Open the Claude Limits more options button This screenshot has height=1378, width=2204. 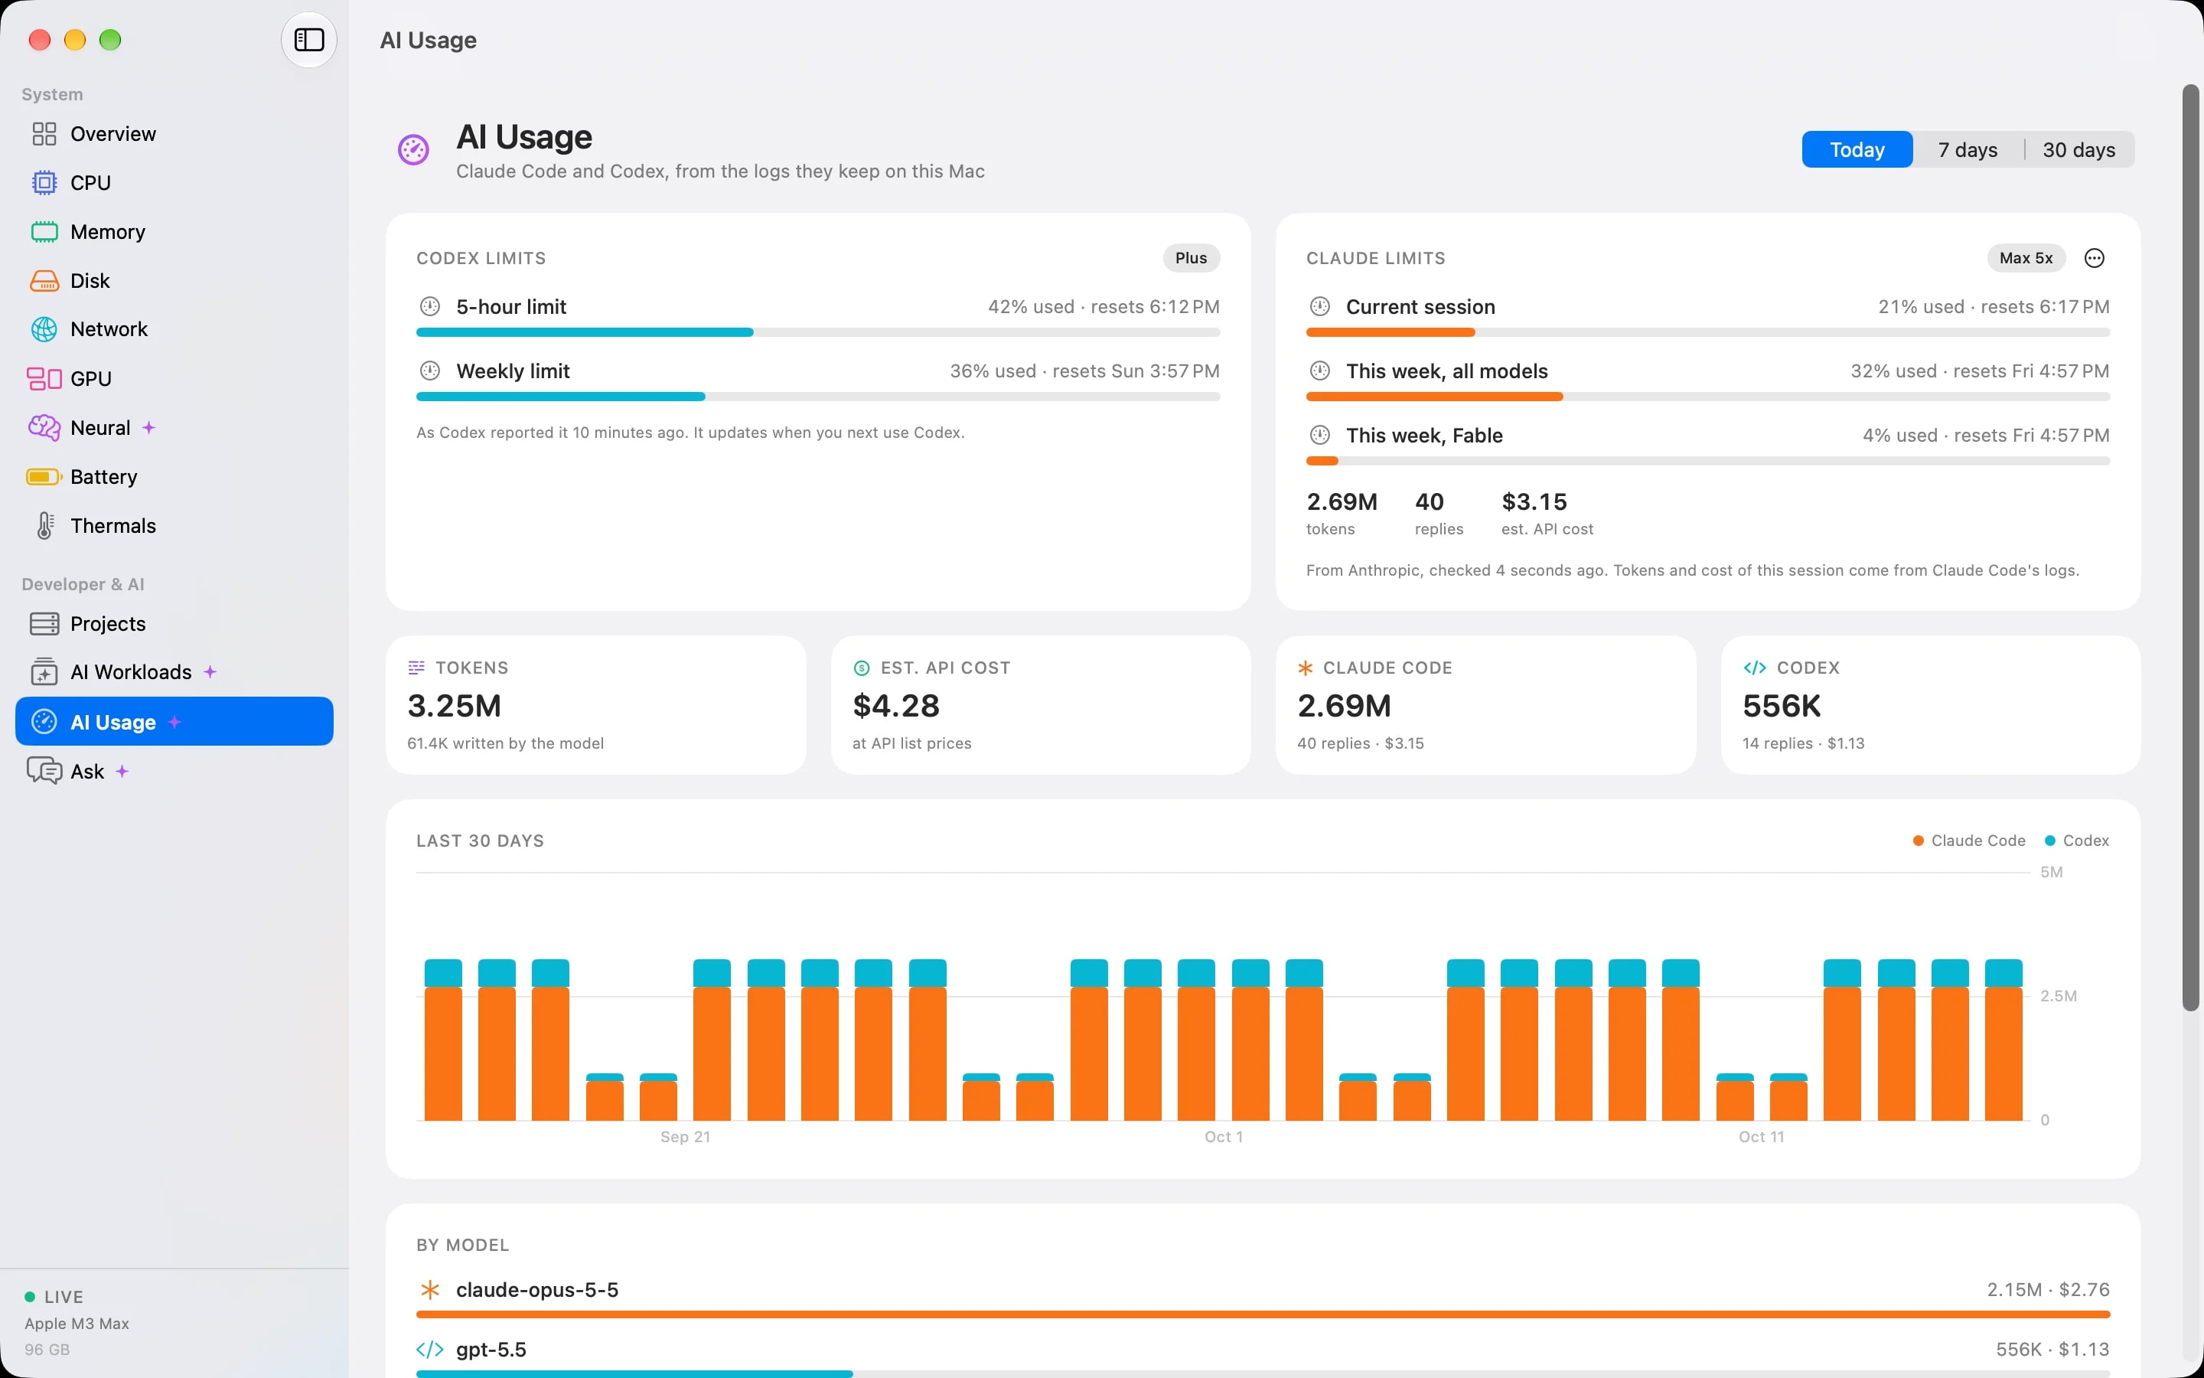(2094, 258)
